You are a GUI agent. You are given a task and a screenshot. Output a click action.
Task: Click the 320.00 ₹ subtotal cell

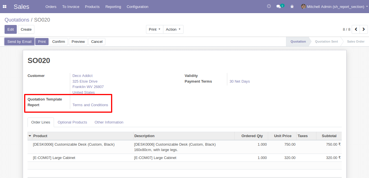(x=329, y=158)
